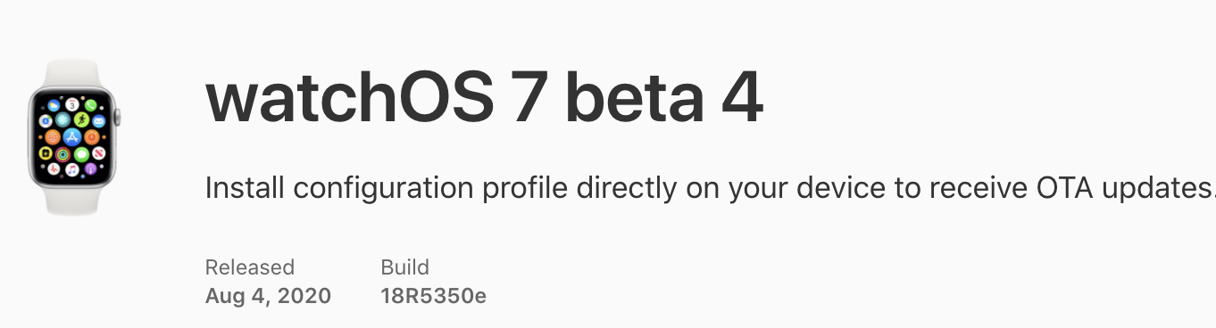Select build number 18R5350e
1216x328 pixels.
click(x=434, y=296)
